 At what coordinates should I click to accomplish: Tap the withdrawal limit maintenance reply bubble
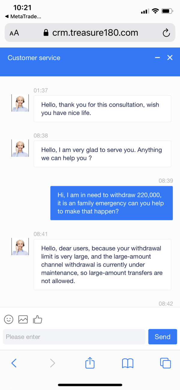pos(102,265)
